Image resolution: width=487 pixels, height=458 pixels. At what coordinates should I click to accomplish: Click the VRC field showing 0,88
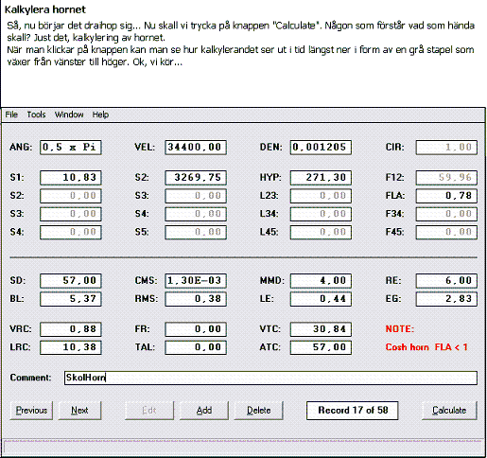coord(71,329)
